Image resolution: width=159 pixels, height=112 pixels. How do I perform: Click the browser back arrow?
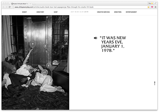pyautogui.click(x=3, y=7)
